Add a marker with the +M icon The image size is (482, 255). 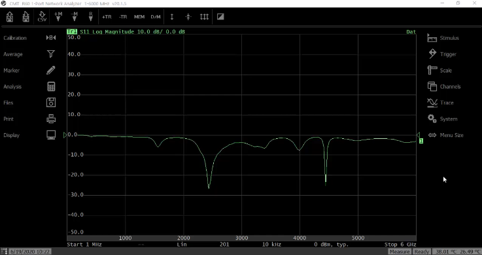58,16
